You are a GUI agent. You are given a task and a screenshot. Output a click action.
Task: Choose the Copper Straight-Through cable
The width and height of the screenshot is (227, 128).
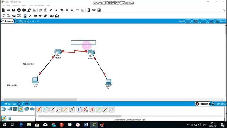pos(52,110)
